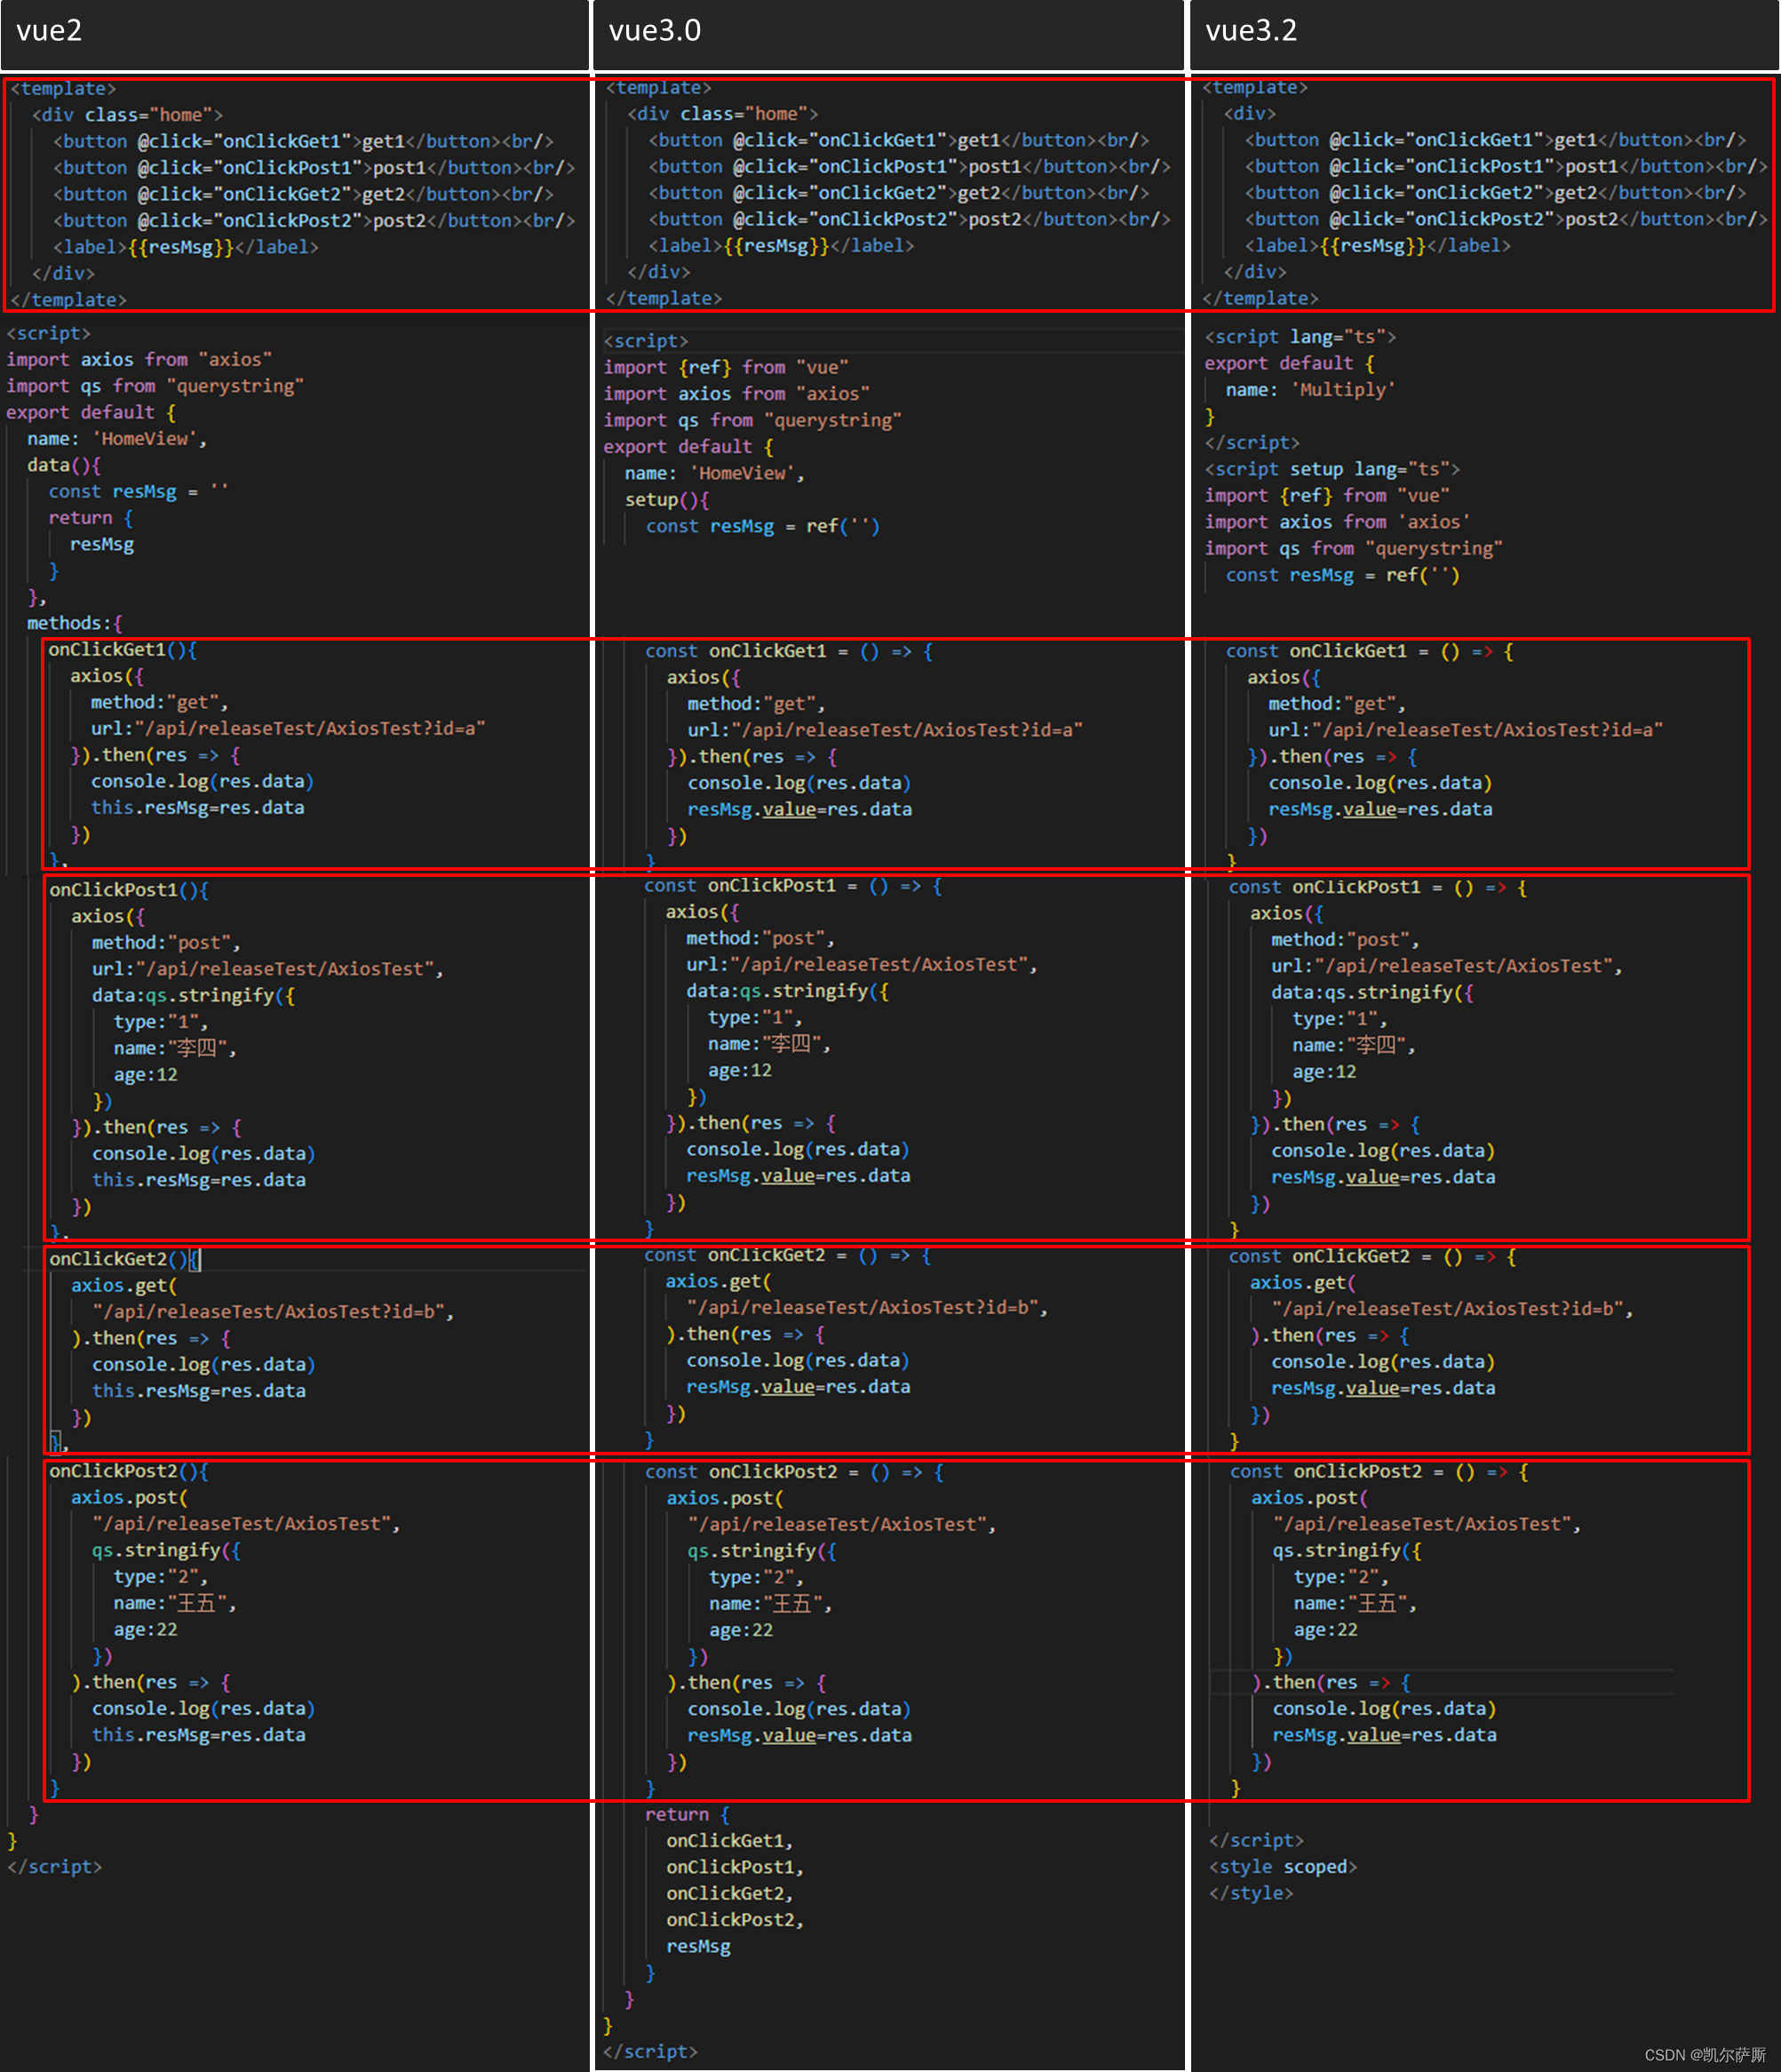Click 'import {ref} from "vue"' in vue3.0 column
This screenshot has width=1781, height=2072.
(x=726, y=368)
